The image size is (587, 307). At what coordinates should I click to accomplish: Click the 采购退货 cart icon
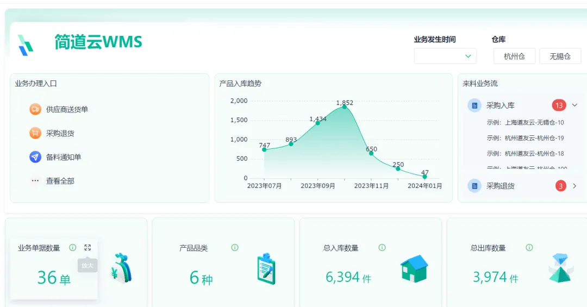point(35,133)
